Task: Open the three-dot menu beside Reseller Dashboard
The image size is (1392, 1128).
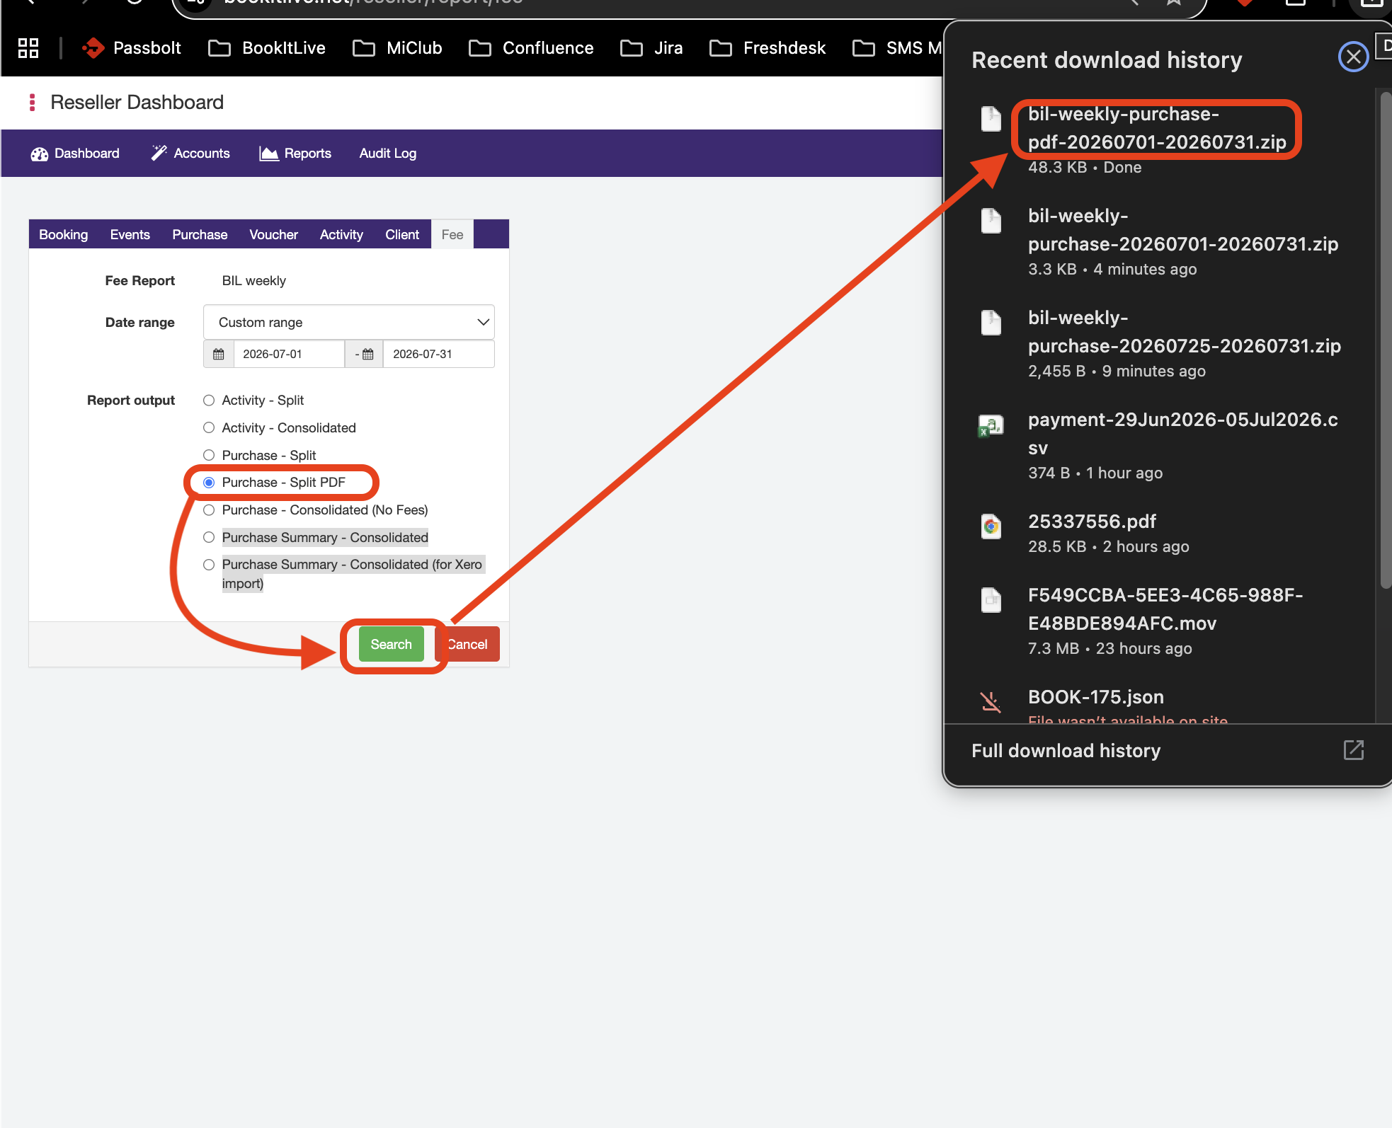Action: 32,103
